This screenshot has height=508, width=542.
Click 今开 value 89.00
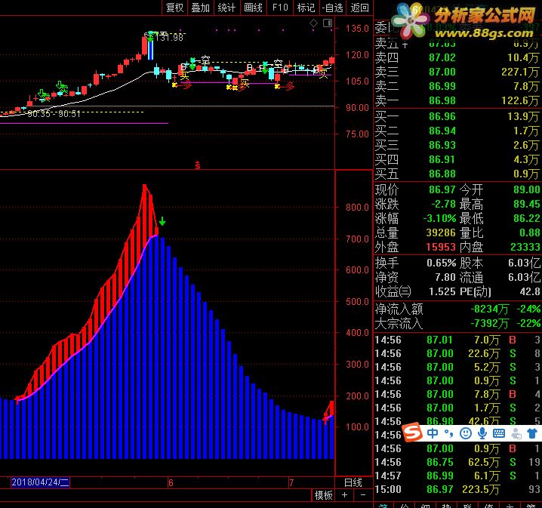pyautogui.click(x=526, y=189)
